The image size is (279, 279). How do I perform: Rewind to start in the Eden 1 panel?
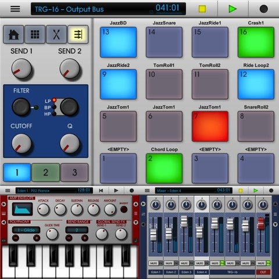(101, 191)
